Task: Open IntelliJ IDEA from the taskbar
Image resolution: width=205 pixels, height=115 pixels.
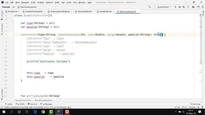Action: click(x=59, y=112)
